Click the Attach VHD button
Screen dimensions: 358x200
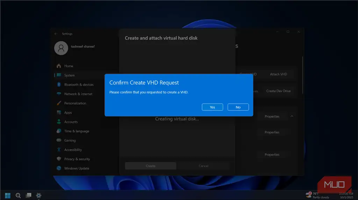click(278, 74)
